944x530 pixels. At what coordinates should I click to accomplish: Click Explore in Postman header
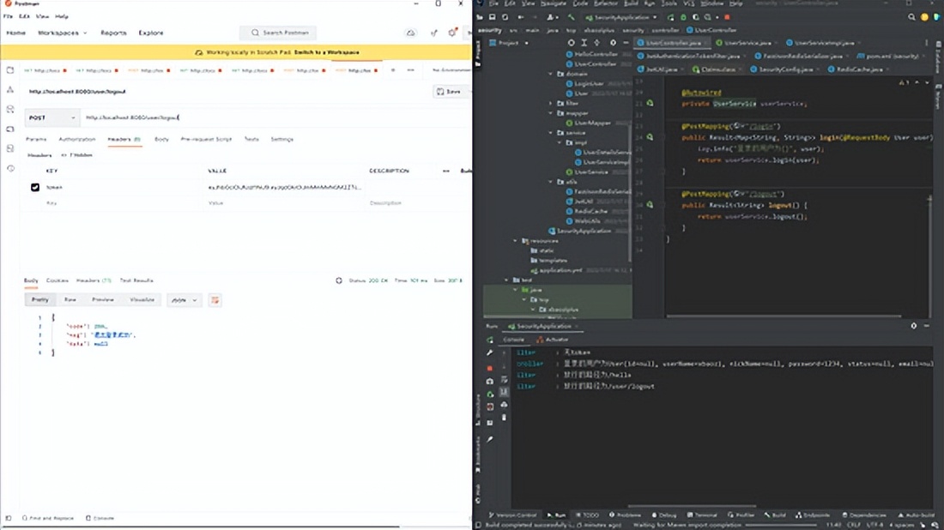(150, 33)
